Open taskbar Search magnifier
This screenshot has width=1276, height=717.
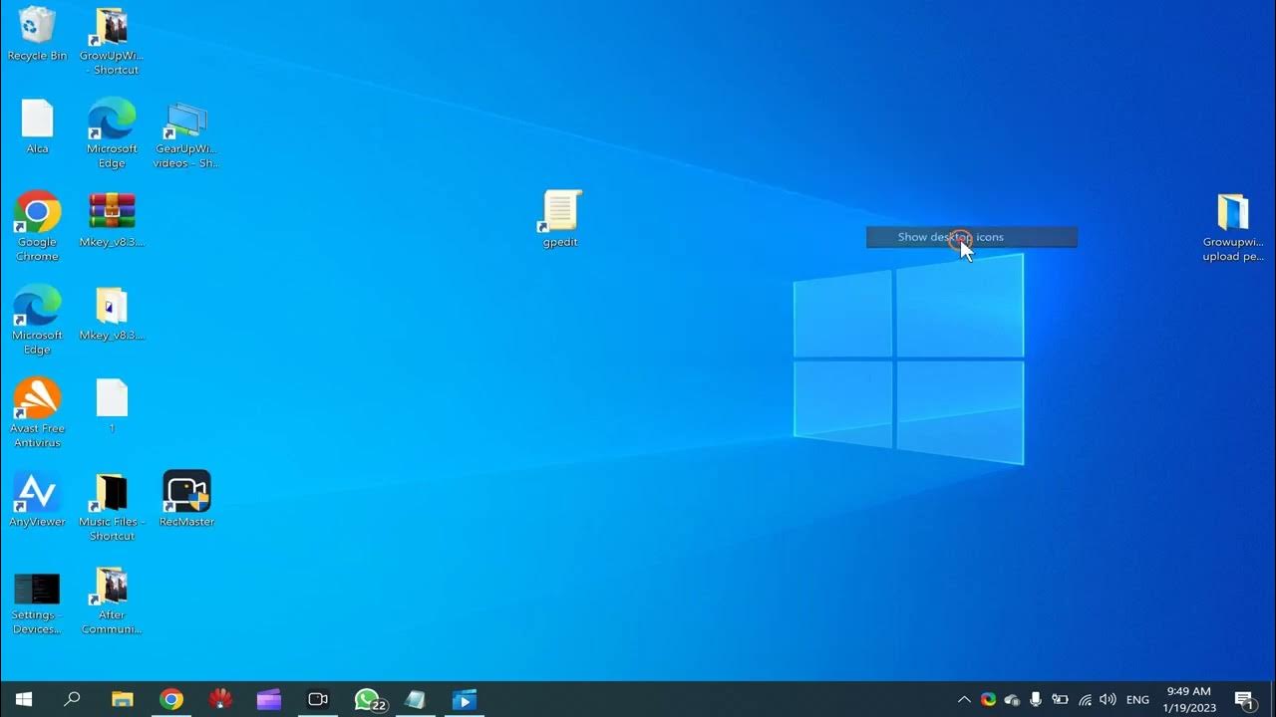72,699
